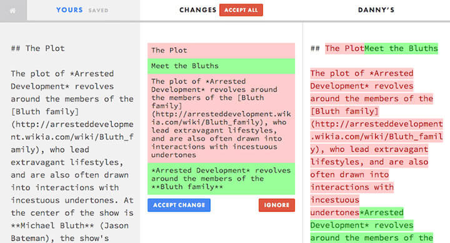
Task: Click green 'Development* revolves' line in Danny's document
Action: pos(362,226)
